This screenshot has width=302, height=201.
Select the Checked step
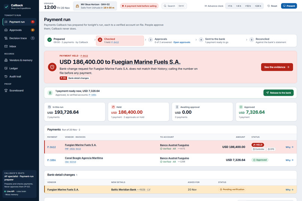pos(120,40)
